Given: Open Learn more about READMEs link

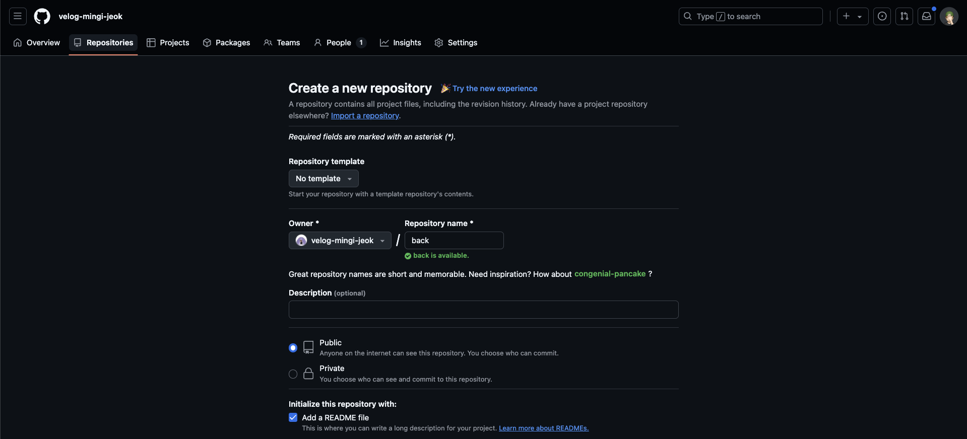Looking at the screenshot, I should [544, 428].
